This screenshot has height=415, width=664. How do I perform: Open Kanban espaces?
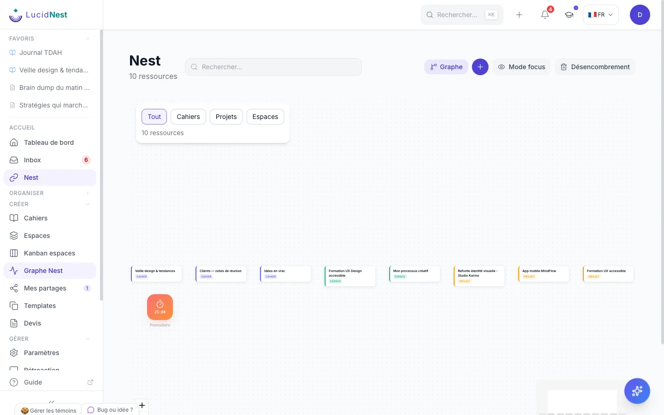click(x=50, y=253)
